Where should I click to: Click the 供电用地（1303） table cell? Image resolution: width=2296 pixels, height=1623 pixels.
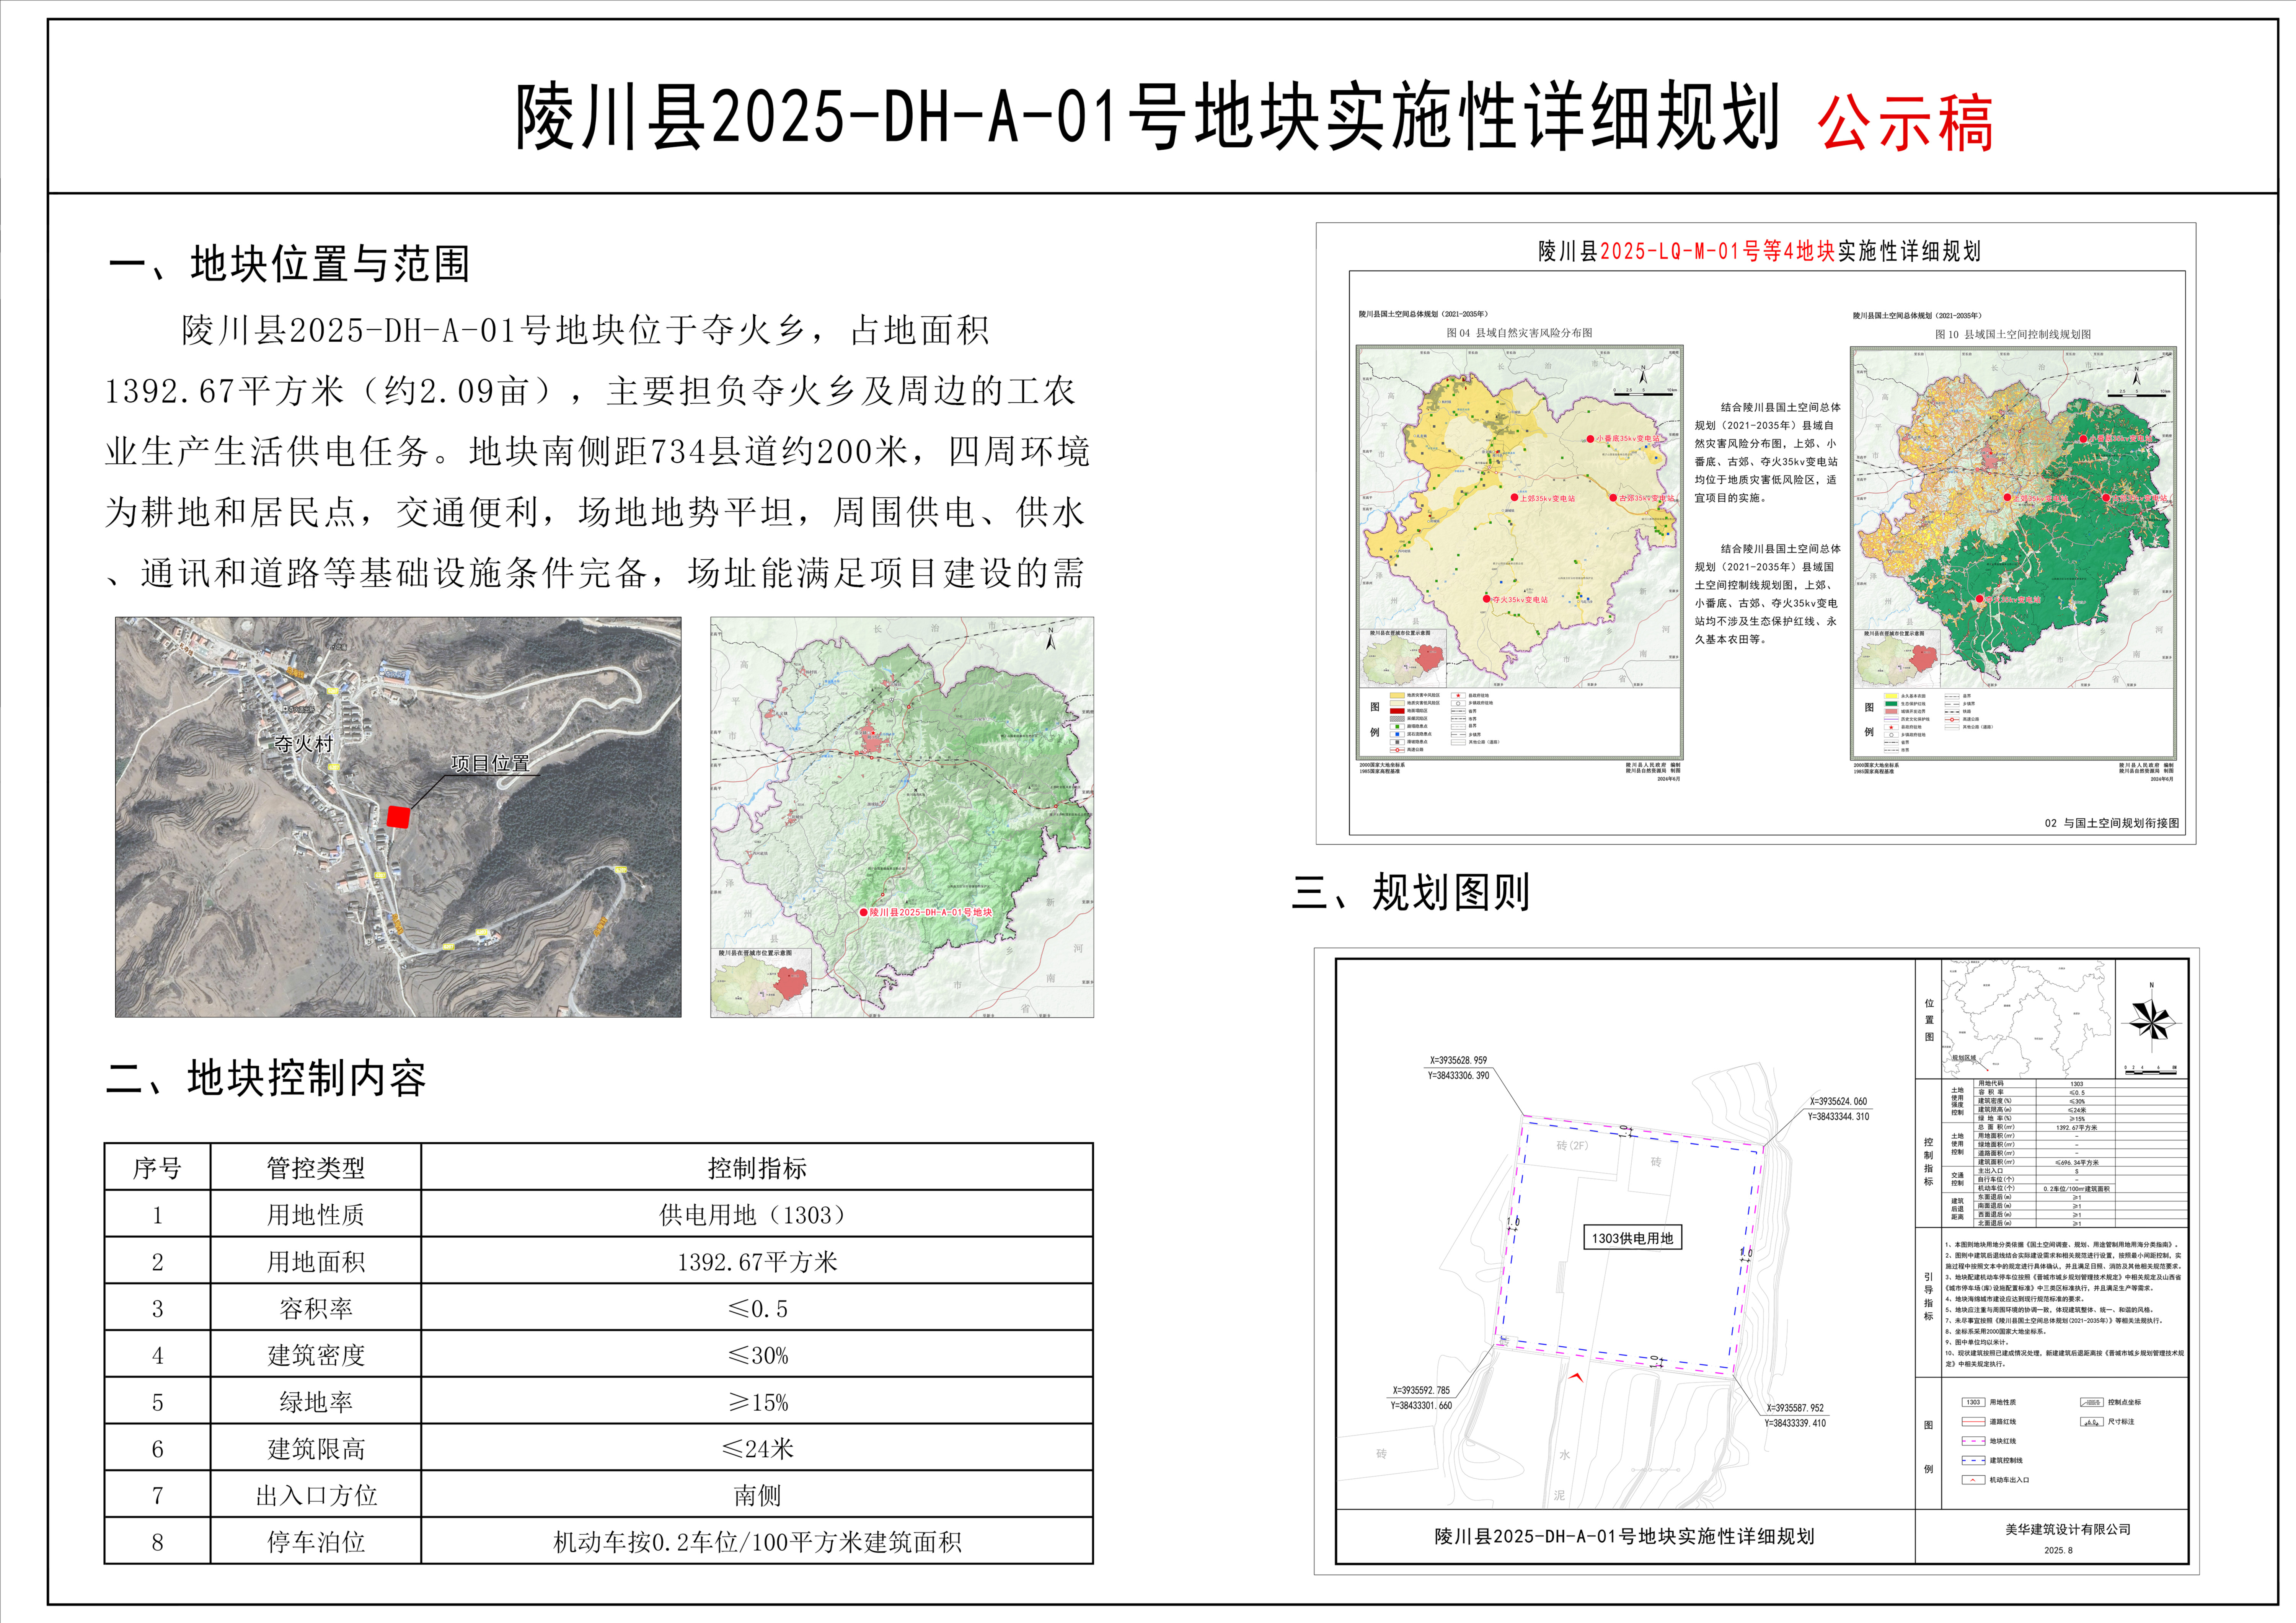tap(757, 1214)
